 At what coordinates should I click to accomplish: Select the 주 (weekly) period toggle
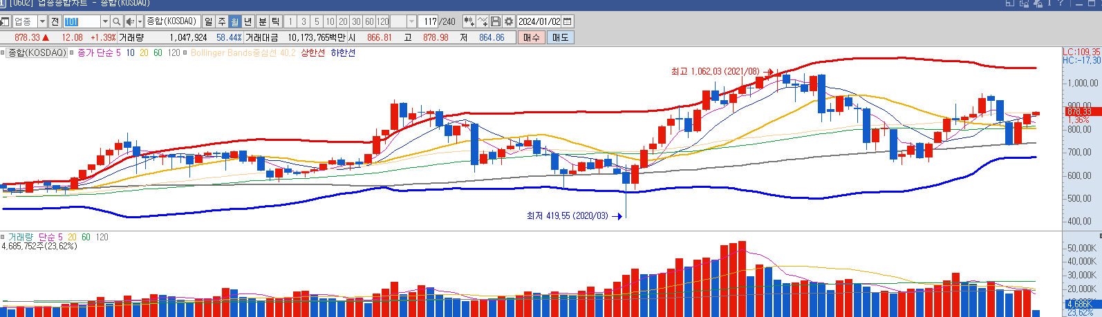click(222, 21)
